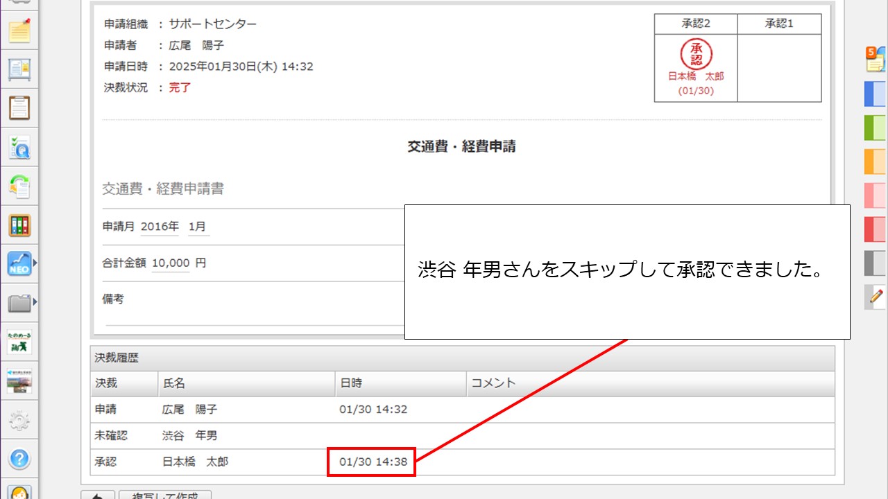Image resolution: width=888 pixels, height=499 pixels.
Task: Click the 合計金額 value 10,000
Action: pyautogui.click(x=171, y=263)
